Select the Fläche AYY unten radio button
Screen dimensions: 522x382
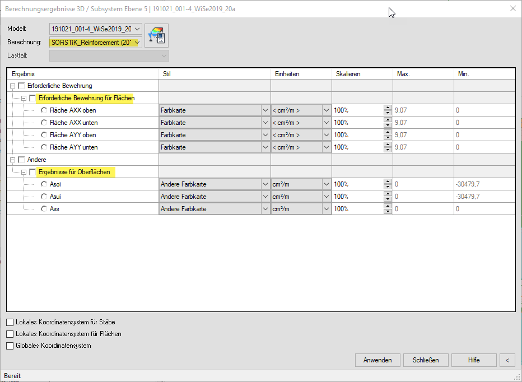tap(44, 147)
